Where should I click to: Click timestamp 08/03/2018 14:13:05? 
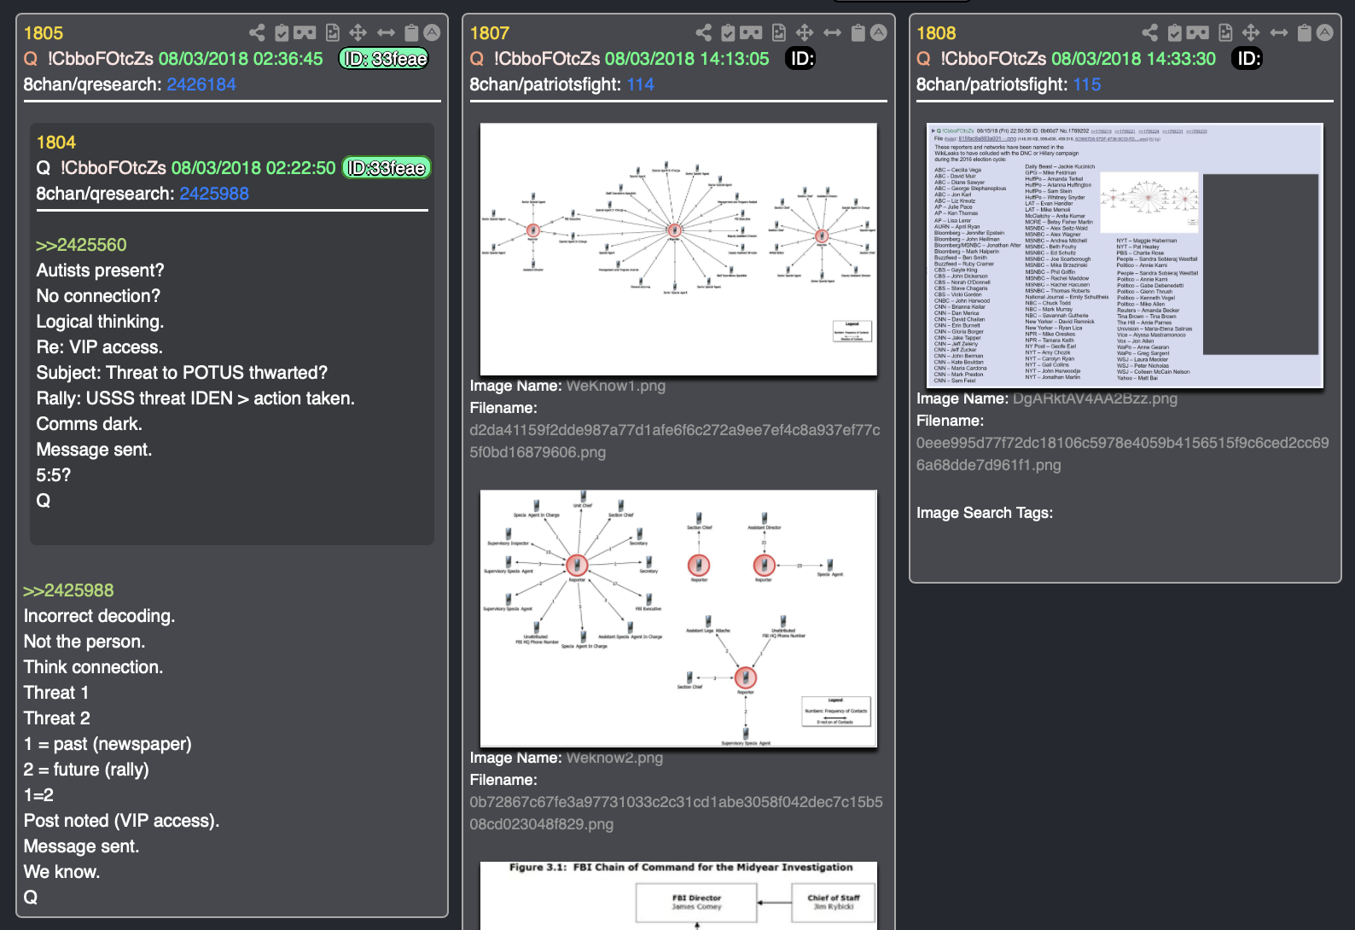coord(687,59)
